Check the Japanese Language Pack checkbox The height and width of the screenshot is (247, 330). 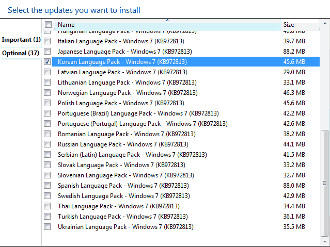(x=48, y=51)
